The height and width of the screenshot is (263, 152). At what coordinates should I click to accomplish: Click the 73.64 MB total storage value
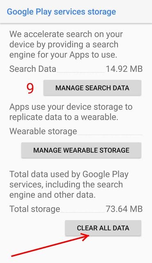[x=124, y=209]
